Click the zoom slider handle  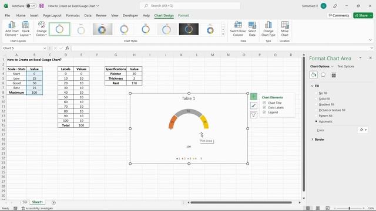(x=350, y=209)
